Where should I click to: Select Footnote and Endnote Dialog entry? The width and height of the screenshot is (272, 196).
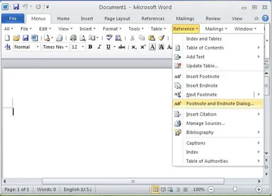click(218, 104)
